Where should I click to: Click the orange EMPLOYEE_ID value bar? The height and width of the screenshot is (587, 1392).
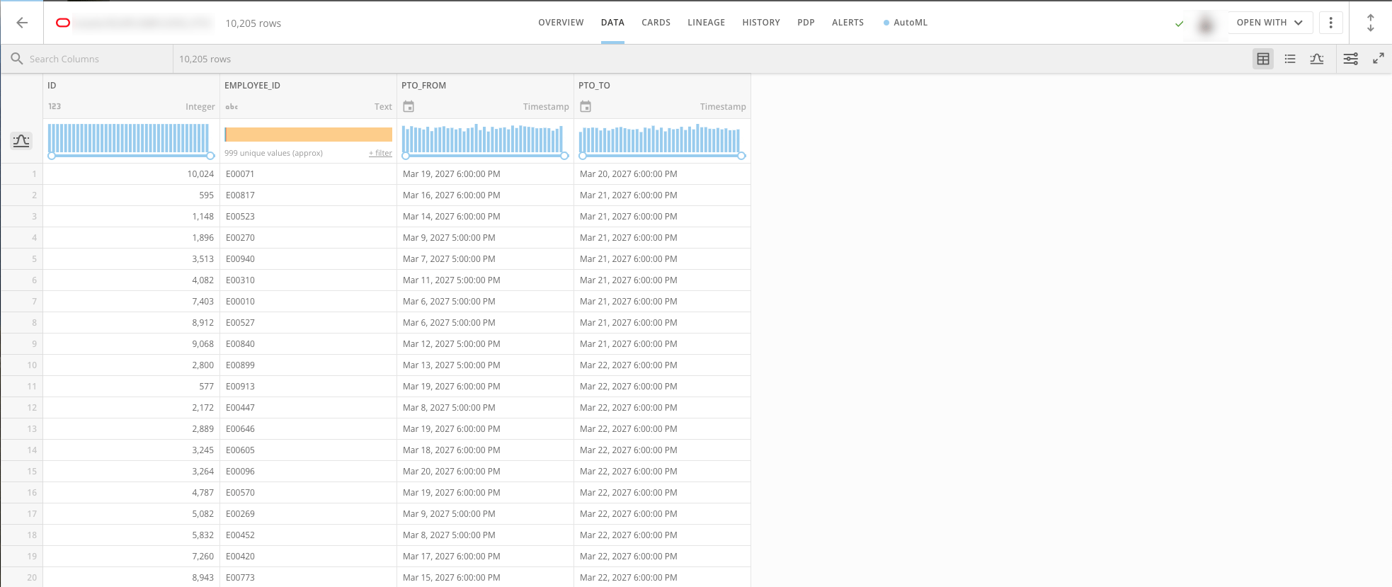tap(308, 135)
